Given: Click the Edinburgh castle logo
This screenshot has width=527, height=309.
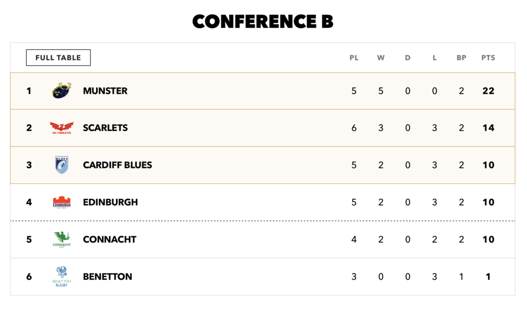Looking at the screenshot, I should pyautogui.click(x=62, y=202).
